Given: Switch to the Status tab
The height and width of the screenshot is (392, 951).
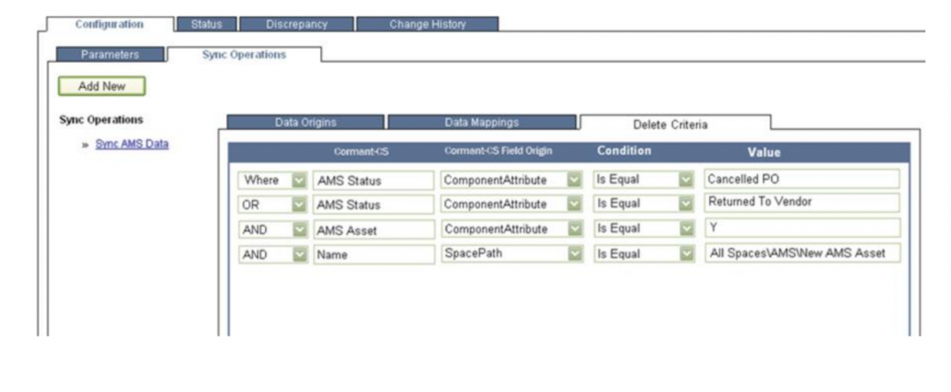Looking at the screenshot, I should [x=206, y=24].
